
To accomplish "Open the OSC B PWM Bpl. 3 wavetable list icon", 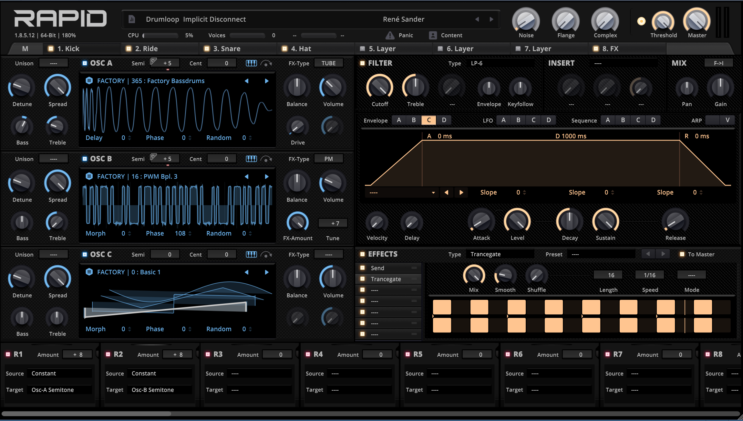I will click(89, 176).
